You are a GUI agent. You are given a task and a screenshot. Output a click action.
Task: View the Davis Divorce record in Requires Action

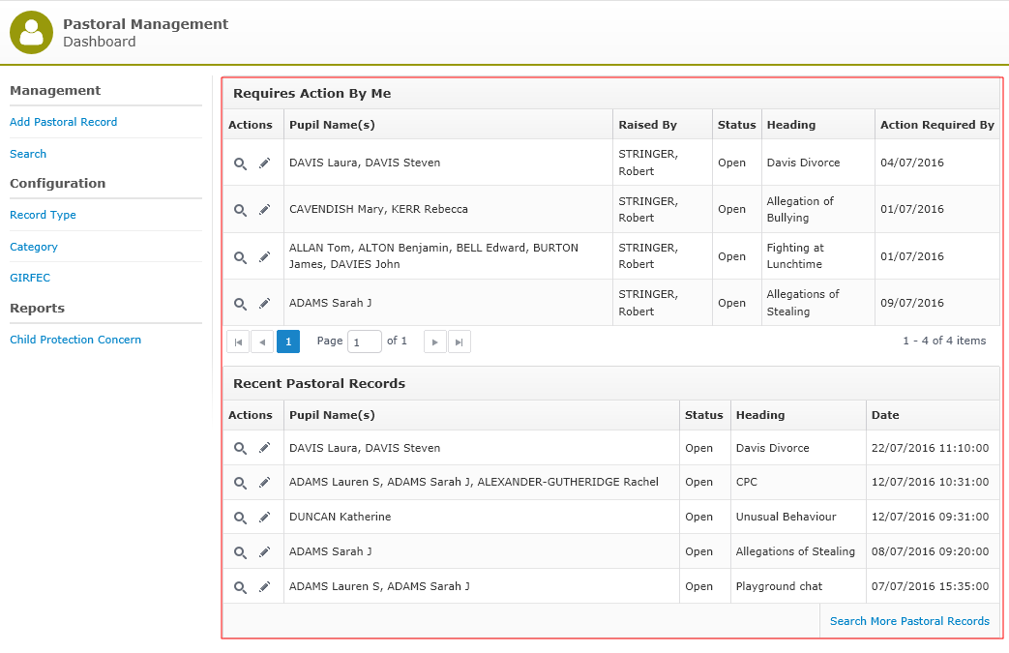tap(240, 163)
